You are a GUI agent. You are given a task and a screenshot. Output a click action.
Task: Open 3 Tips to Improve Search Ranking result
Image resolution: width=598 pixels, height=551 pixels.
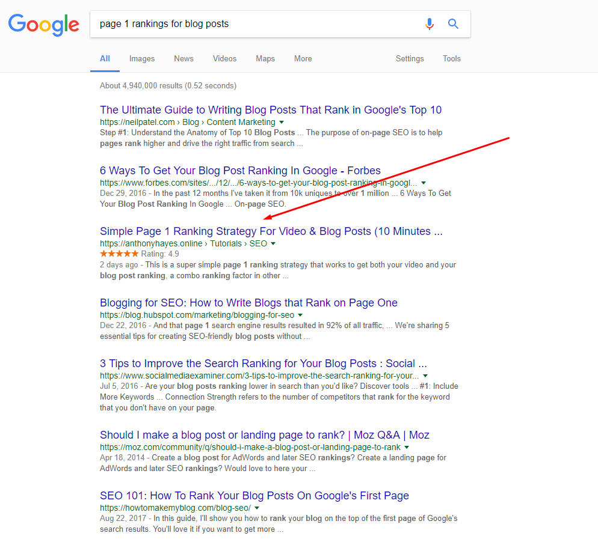point(264,364)
